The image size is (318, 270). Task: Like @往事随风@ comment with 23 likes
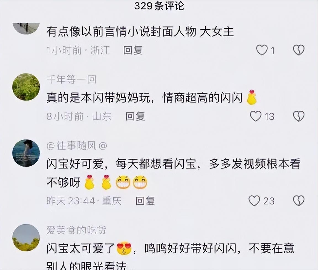pos(254,201)
